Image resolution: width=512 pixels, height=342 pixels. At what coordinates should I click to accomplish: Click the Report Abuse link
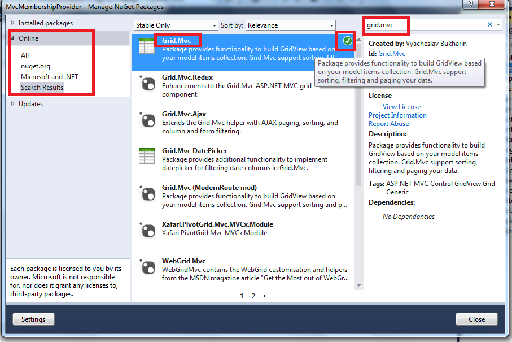coord(388,124)
